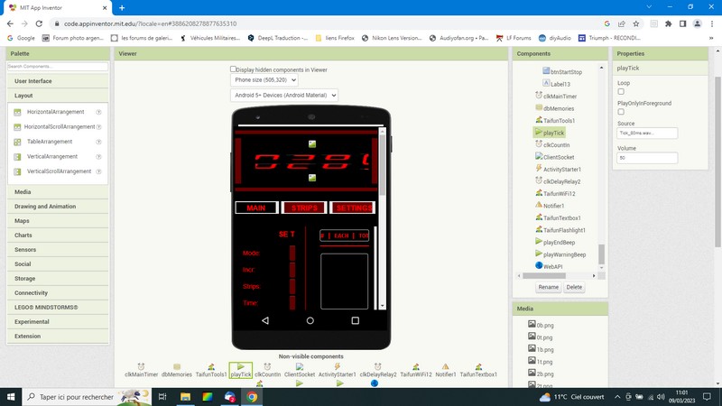Click the TableArrangement layout icon
The image size is (722, 406).
(x=17, y=142)
